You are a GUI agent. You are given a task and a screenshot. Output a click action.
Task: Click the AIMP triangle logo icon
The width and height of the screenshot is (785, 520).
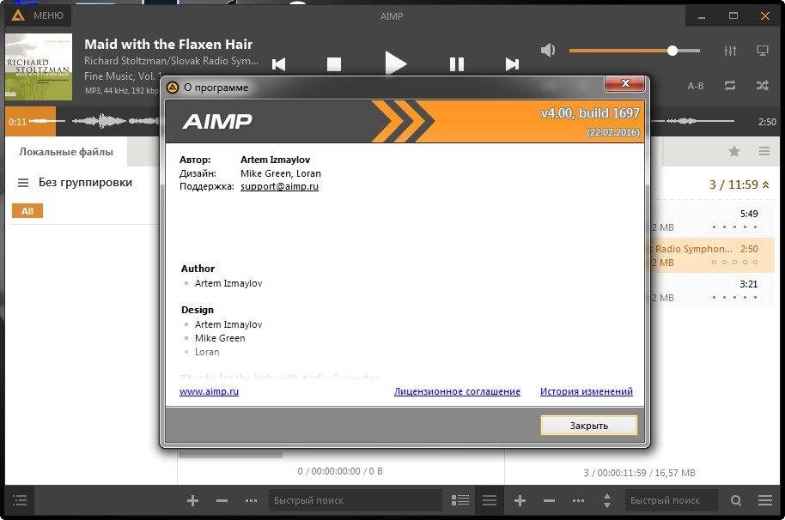coord(18,15)
